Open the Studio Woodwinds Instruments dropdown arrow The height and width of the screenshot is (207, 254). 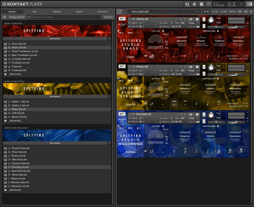pos(109,143)
